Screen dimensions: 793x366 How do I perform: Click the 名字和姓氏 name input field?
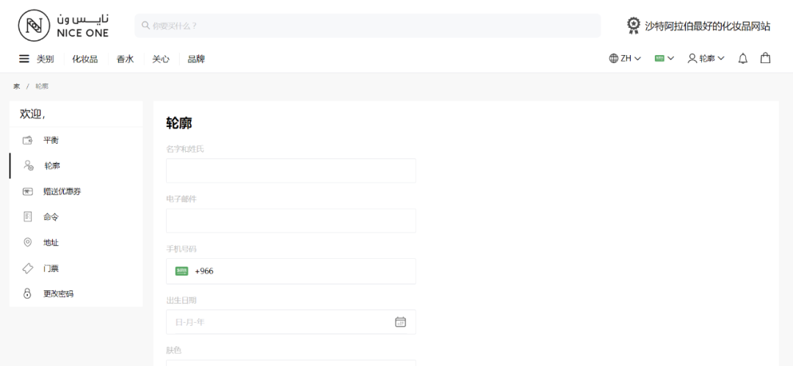[x=291, y=171]
